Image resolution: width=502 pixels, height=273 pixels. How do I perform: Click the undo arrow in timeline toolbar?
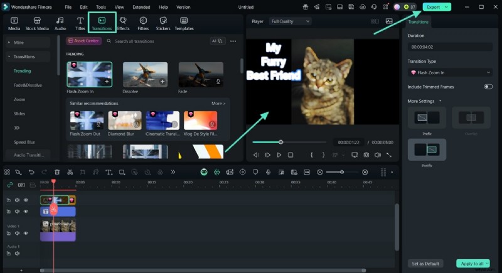click(31, 172)
